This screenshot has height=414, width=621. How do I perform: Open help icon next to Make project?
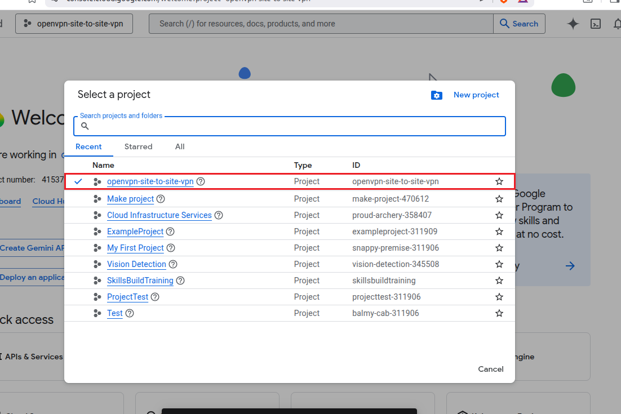161,199
